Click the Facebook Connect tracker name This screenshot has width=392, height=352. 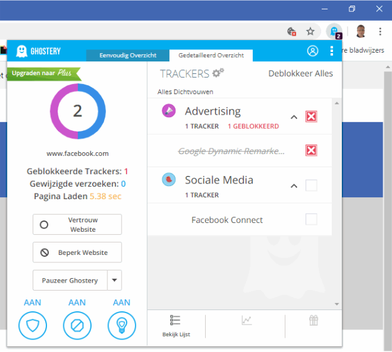pos(227,220)
